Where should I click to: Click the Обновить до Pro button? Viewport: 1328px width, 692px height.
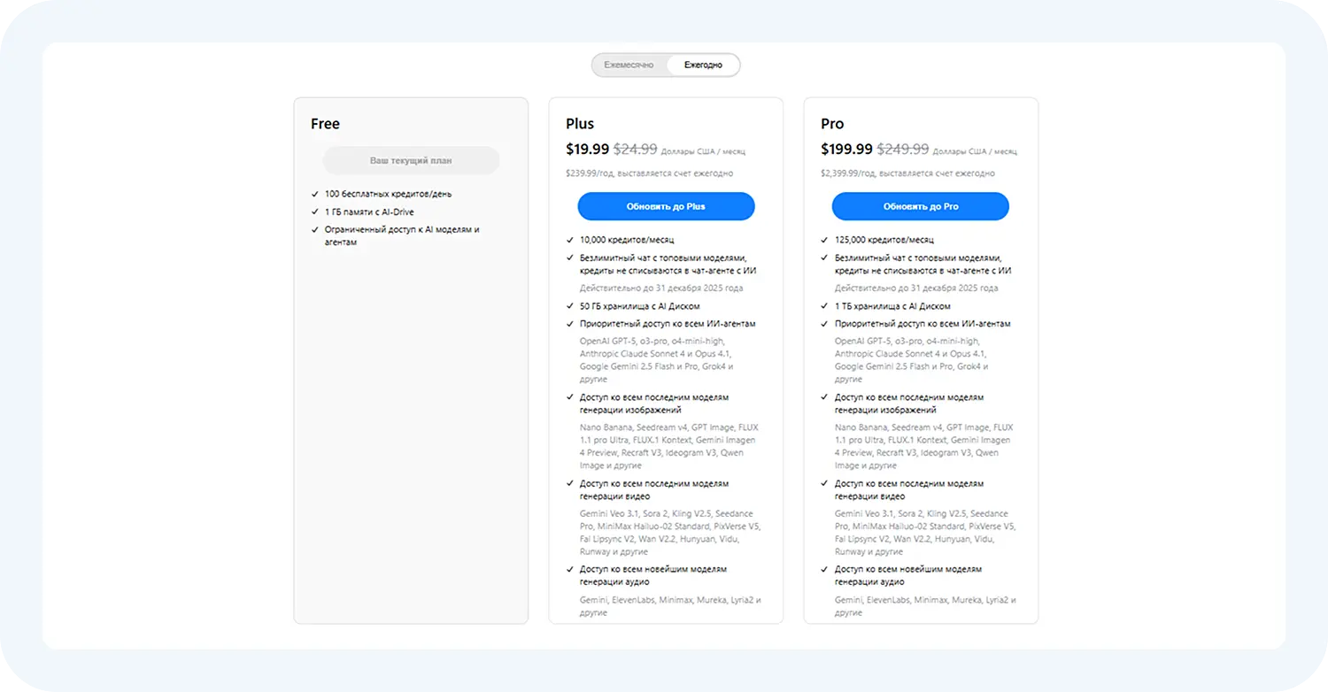pyautogui.click(x=921, y=206)
